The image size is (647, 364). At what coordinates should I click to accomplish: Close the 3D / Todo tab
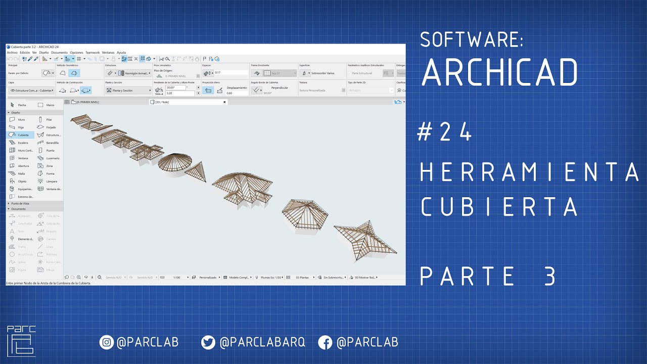[x=224, y=102]
